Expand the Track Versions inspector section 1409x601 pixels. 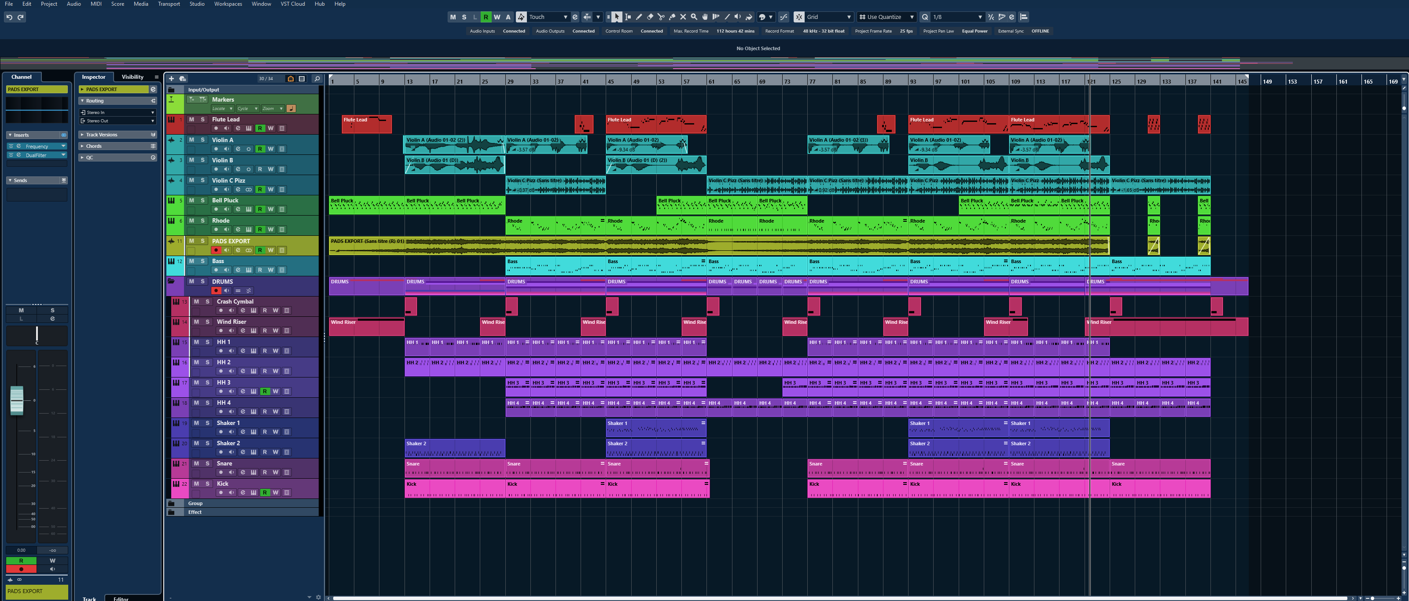click(118, 135)
